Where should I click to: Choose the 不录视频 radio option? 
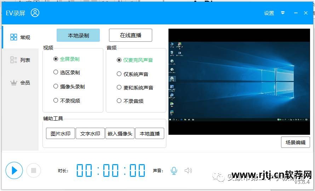pyautogui.click(x=67, y=100)
